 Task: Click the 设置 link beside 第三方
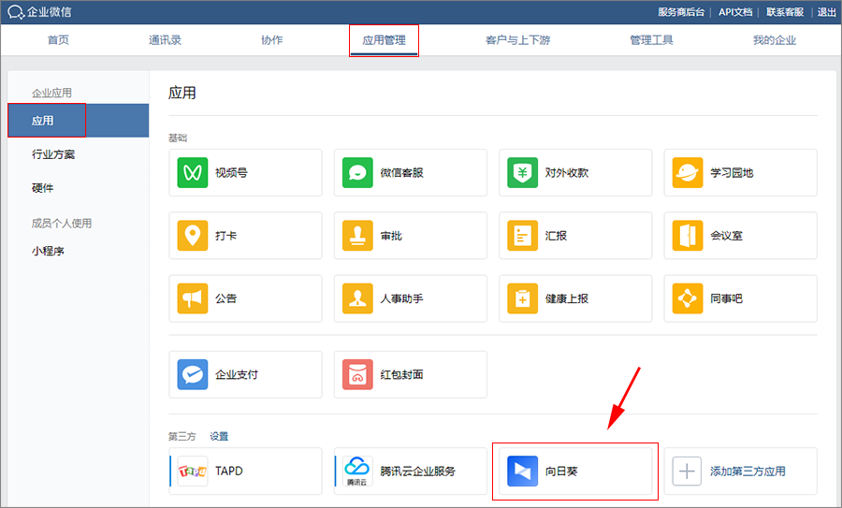(219, 436)
